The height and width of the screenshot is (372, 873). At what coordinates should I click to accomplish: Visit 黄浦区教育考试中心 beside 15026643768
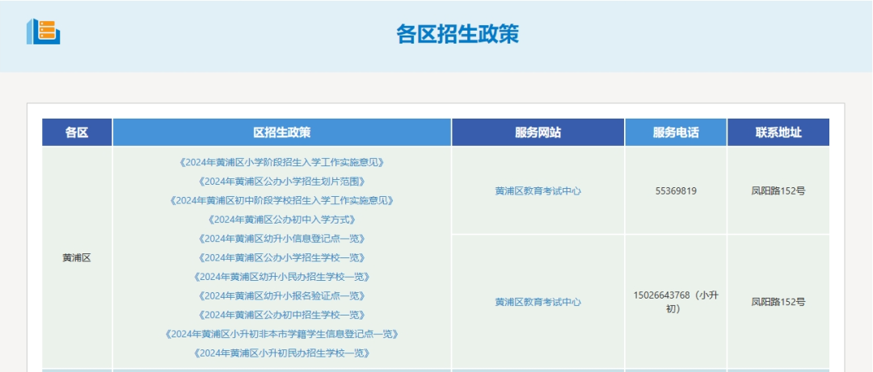[x=538, y=302]
